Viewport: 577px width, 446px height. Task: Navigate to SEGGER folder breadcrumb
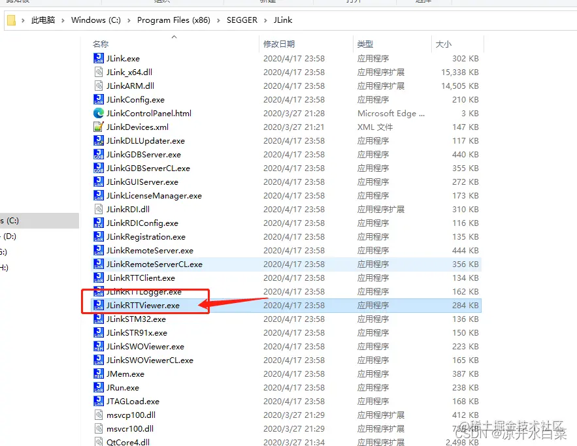click(242, 20)
